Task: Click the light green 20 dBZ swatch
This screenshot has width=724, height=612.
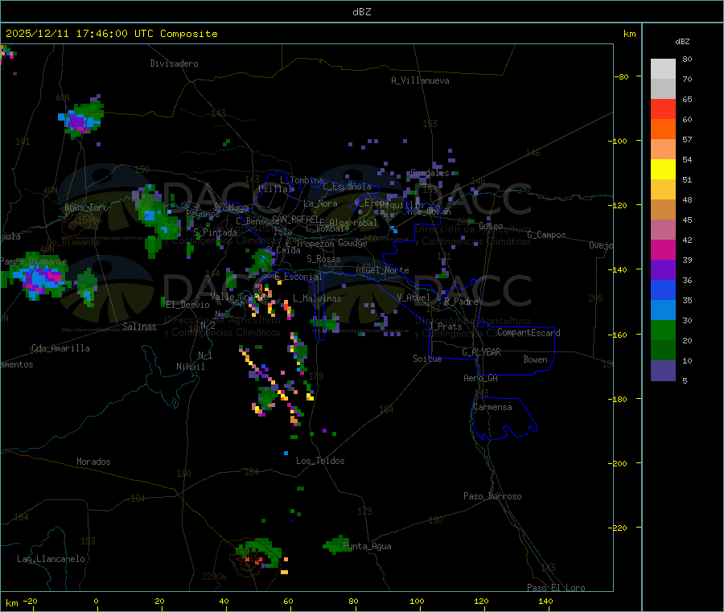Action: (663, 330)
